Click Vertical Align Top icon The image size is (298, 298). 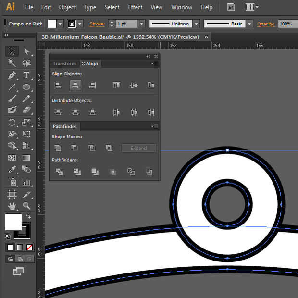pos(116,85)
